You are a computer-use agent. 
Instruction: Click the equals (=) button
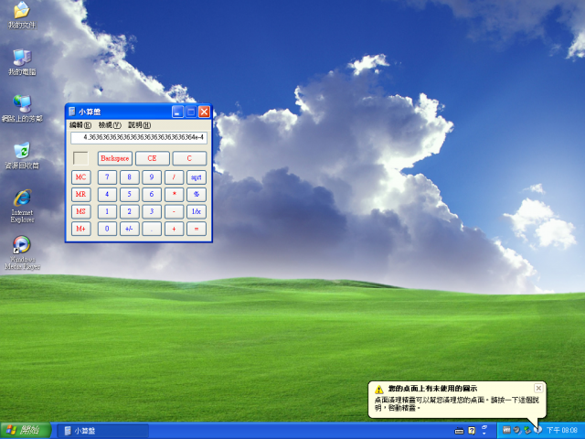click(197, 229)
